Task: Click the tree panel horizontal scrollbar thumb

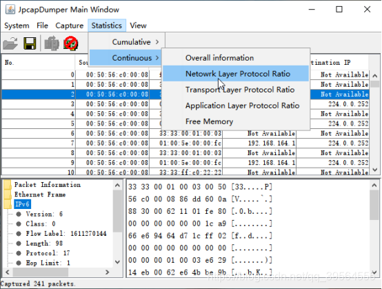Action: 41,272
